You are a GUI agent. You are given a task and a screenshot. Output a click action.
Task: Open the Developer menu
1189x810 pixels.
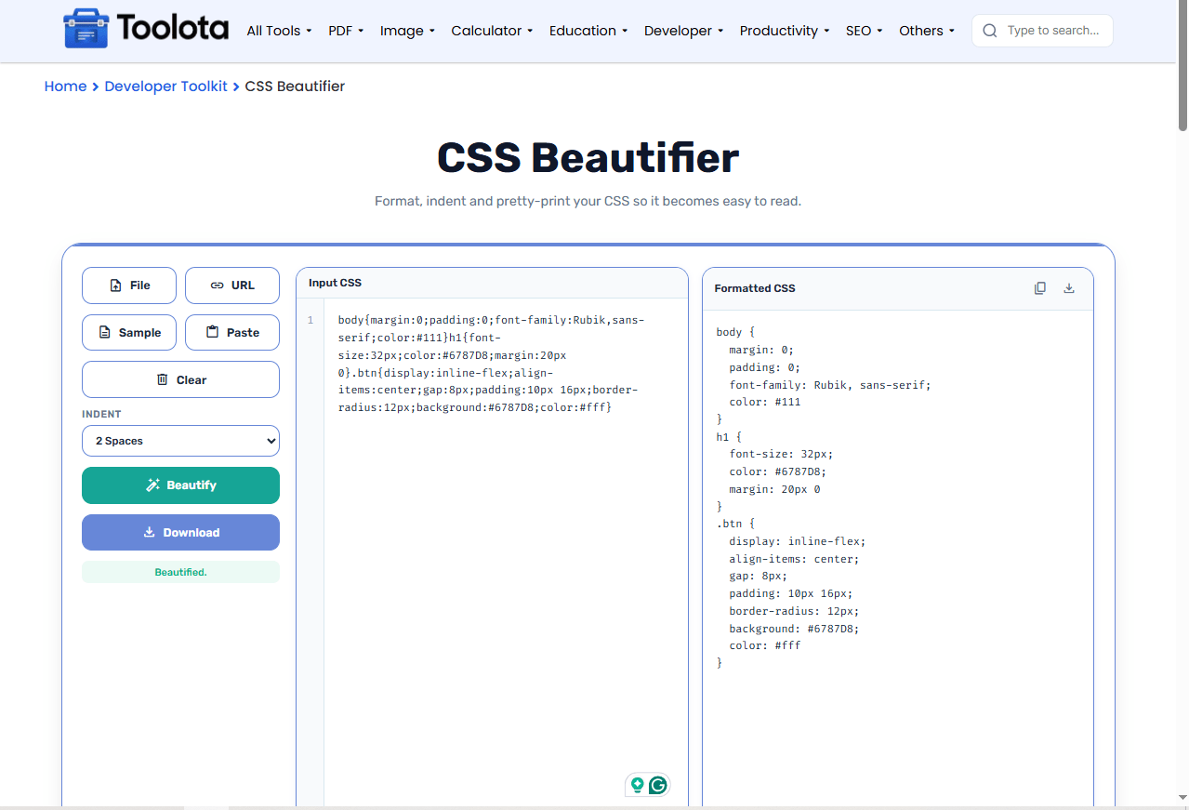(684, 31)
